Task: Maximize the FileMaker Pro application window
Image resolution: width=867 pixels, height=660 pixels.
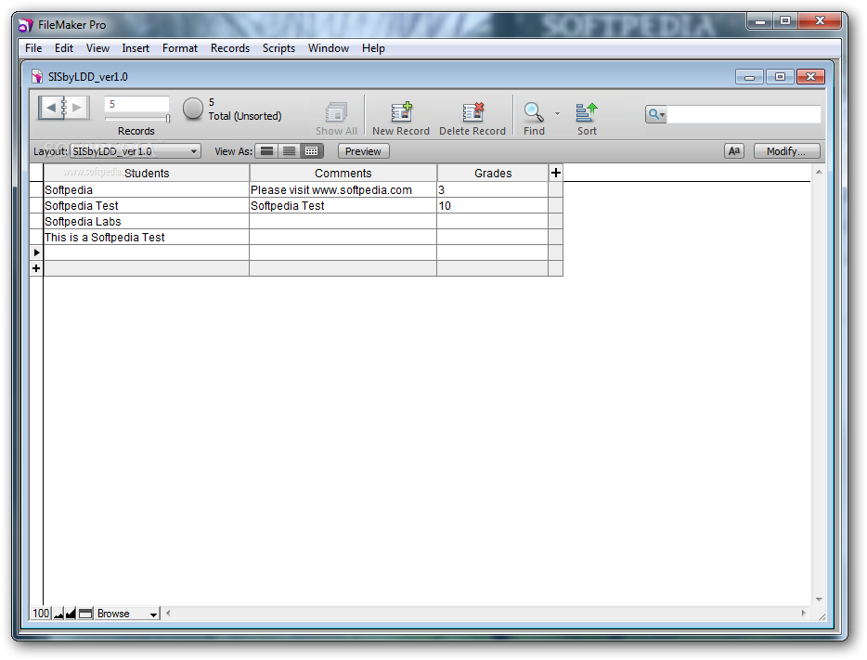Action: coord(785,21)
